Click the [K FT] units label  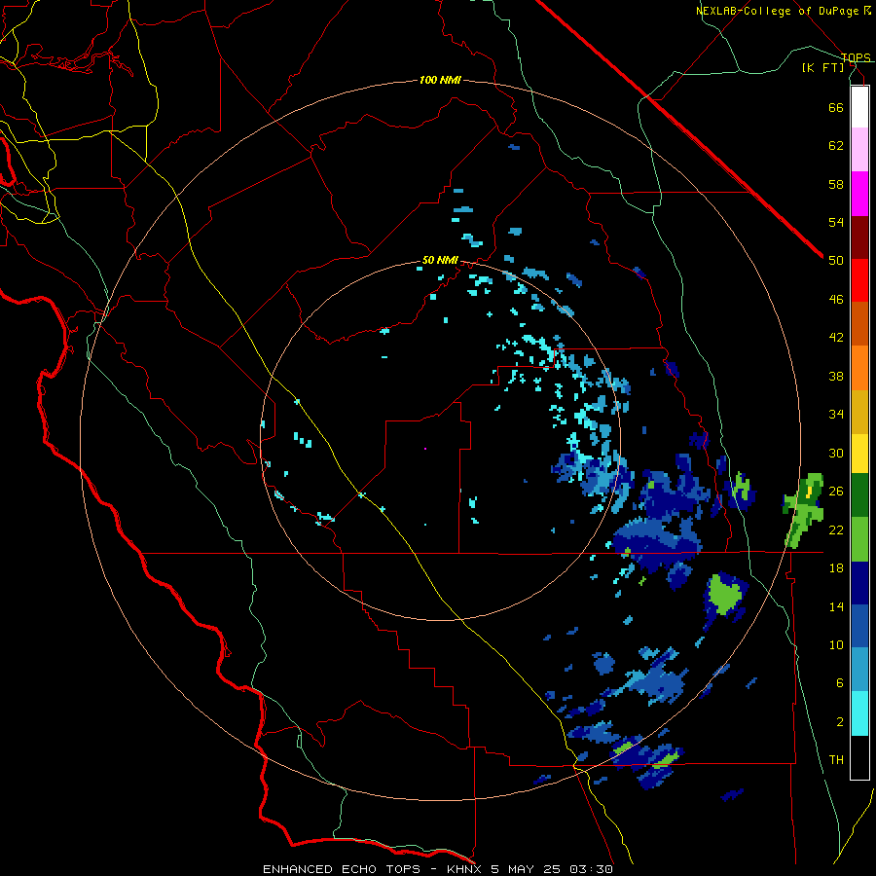(x=822, y=67)
